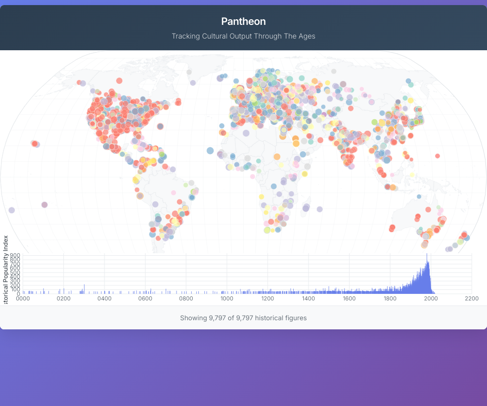Select the red dot pair in western Australia
Screen dimensions: 487x406
coord(392,228)
